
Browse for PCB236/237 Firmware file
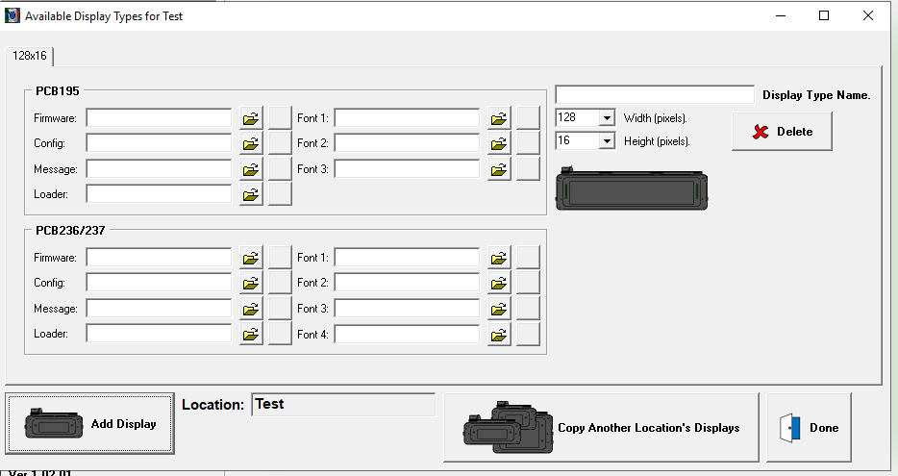pos(251,258)
